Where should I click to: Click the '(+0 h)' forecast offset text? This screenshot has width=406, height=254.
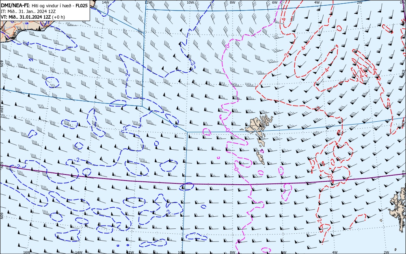click(x=58, y=17)
